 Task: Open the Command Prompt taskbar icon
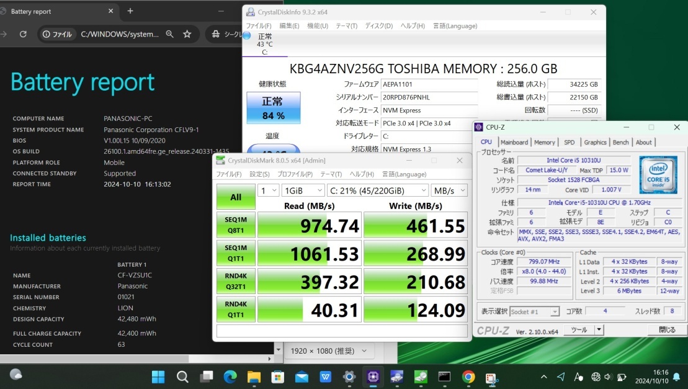pos(444,377)
